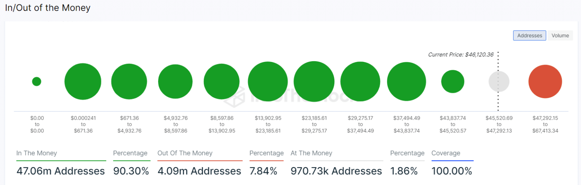Screen dimensions: 581x185
Task: Click the bubble for $0.000241 to $671.36
Action: tap(83, 82)
